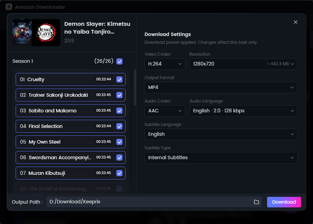
Task: Select the 07 Muzan Kibutsuji row
Action: tap(70, 173)
